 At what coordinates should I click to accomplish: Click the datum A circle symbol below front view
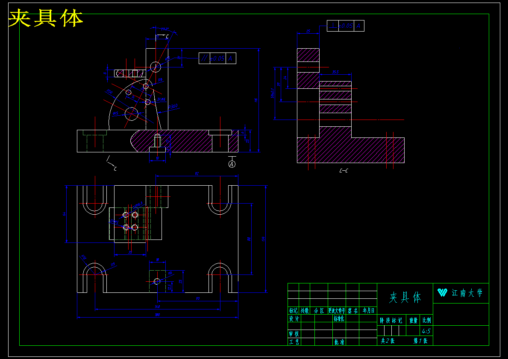232,164
